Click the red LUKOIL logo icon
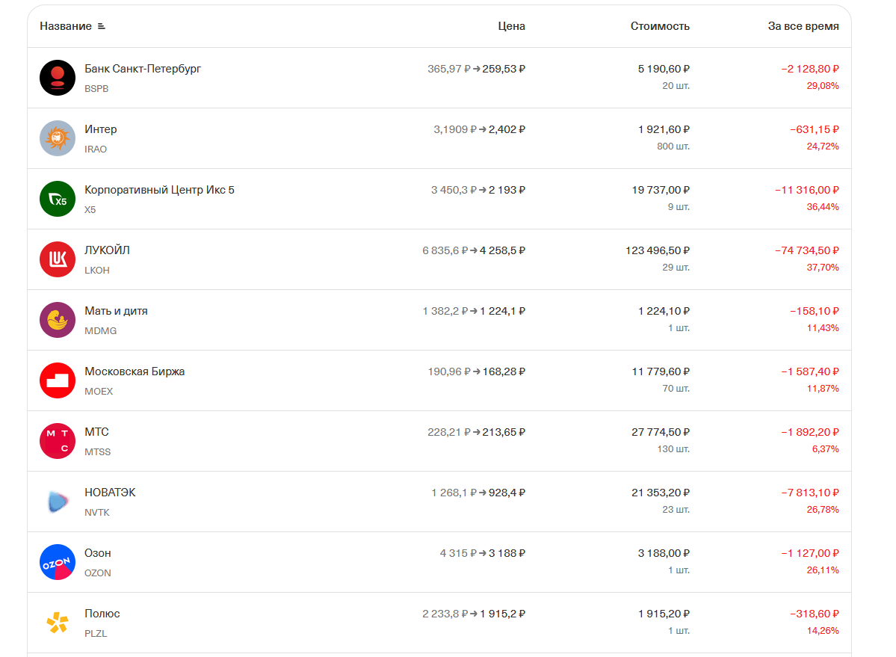This screenshot has height=657, width=896. point(57,259)
